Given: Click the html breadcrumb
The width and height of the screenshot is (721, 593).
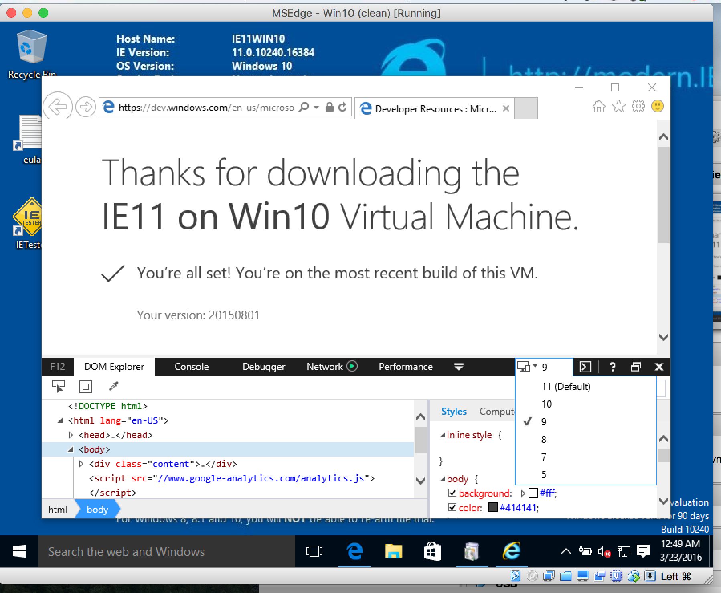Looking at the screenshot, I should [x=58, y=509].
